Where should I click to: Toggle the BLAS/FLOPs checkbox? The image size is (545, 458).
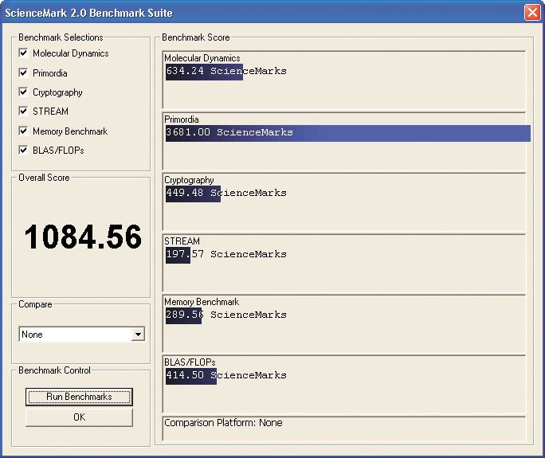(23, 150)
